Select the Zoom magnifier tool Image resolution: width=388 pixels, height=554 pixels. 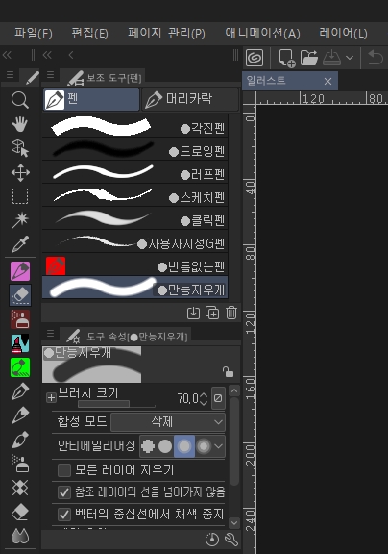pos(20,100)
